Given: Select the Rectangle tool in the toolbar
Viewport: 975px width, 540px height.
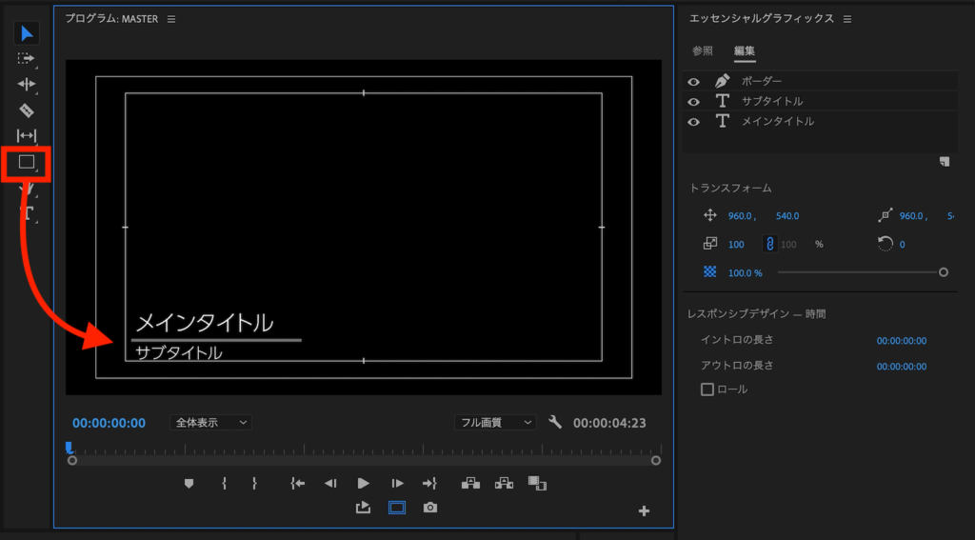Looking at the screenshot, I should (27, 162).
